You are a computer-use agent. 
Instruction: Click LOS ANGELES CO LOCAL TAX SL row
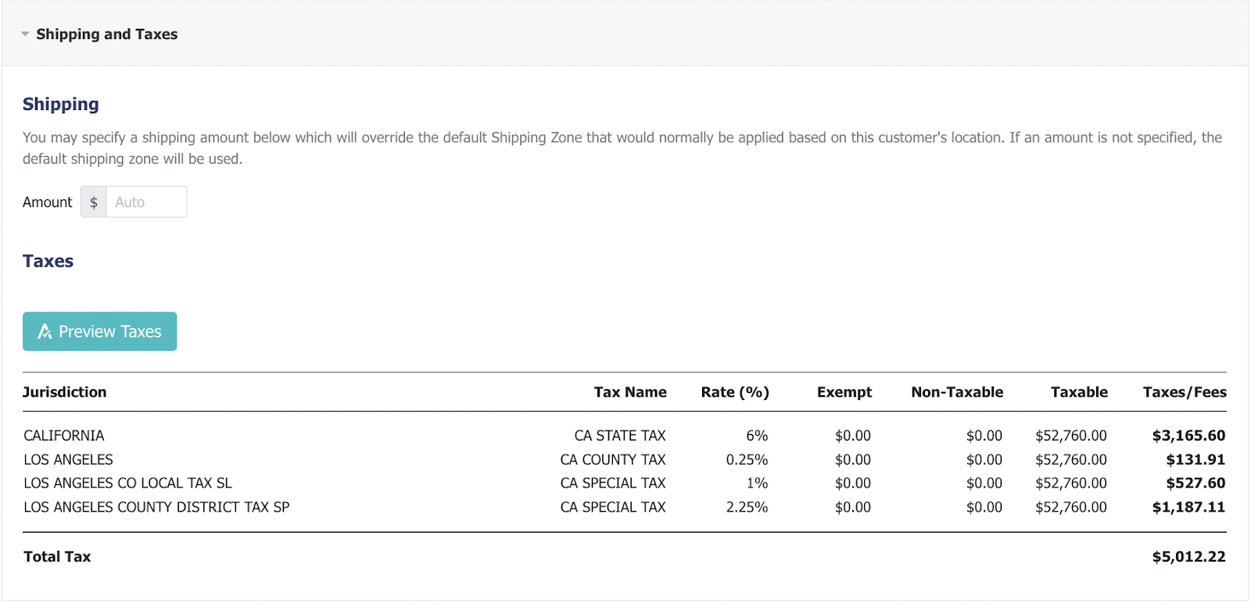[127, 483]
